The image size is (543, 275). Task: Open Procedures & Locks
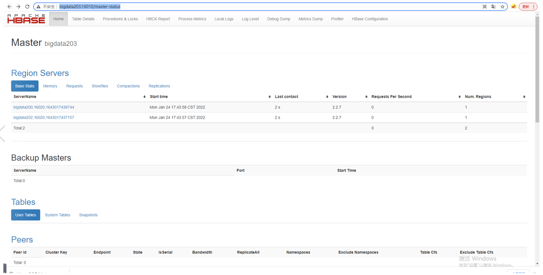(120, 19)
